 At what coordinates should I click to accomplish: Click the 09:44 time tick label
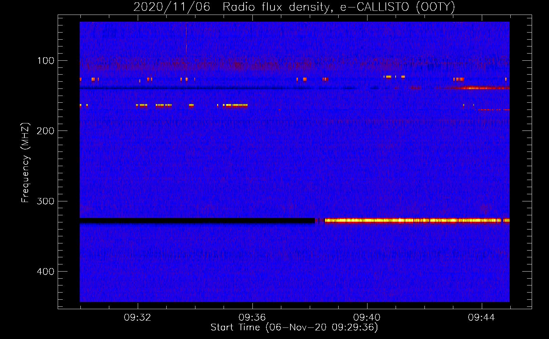[x=481, y=317]
